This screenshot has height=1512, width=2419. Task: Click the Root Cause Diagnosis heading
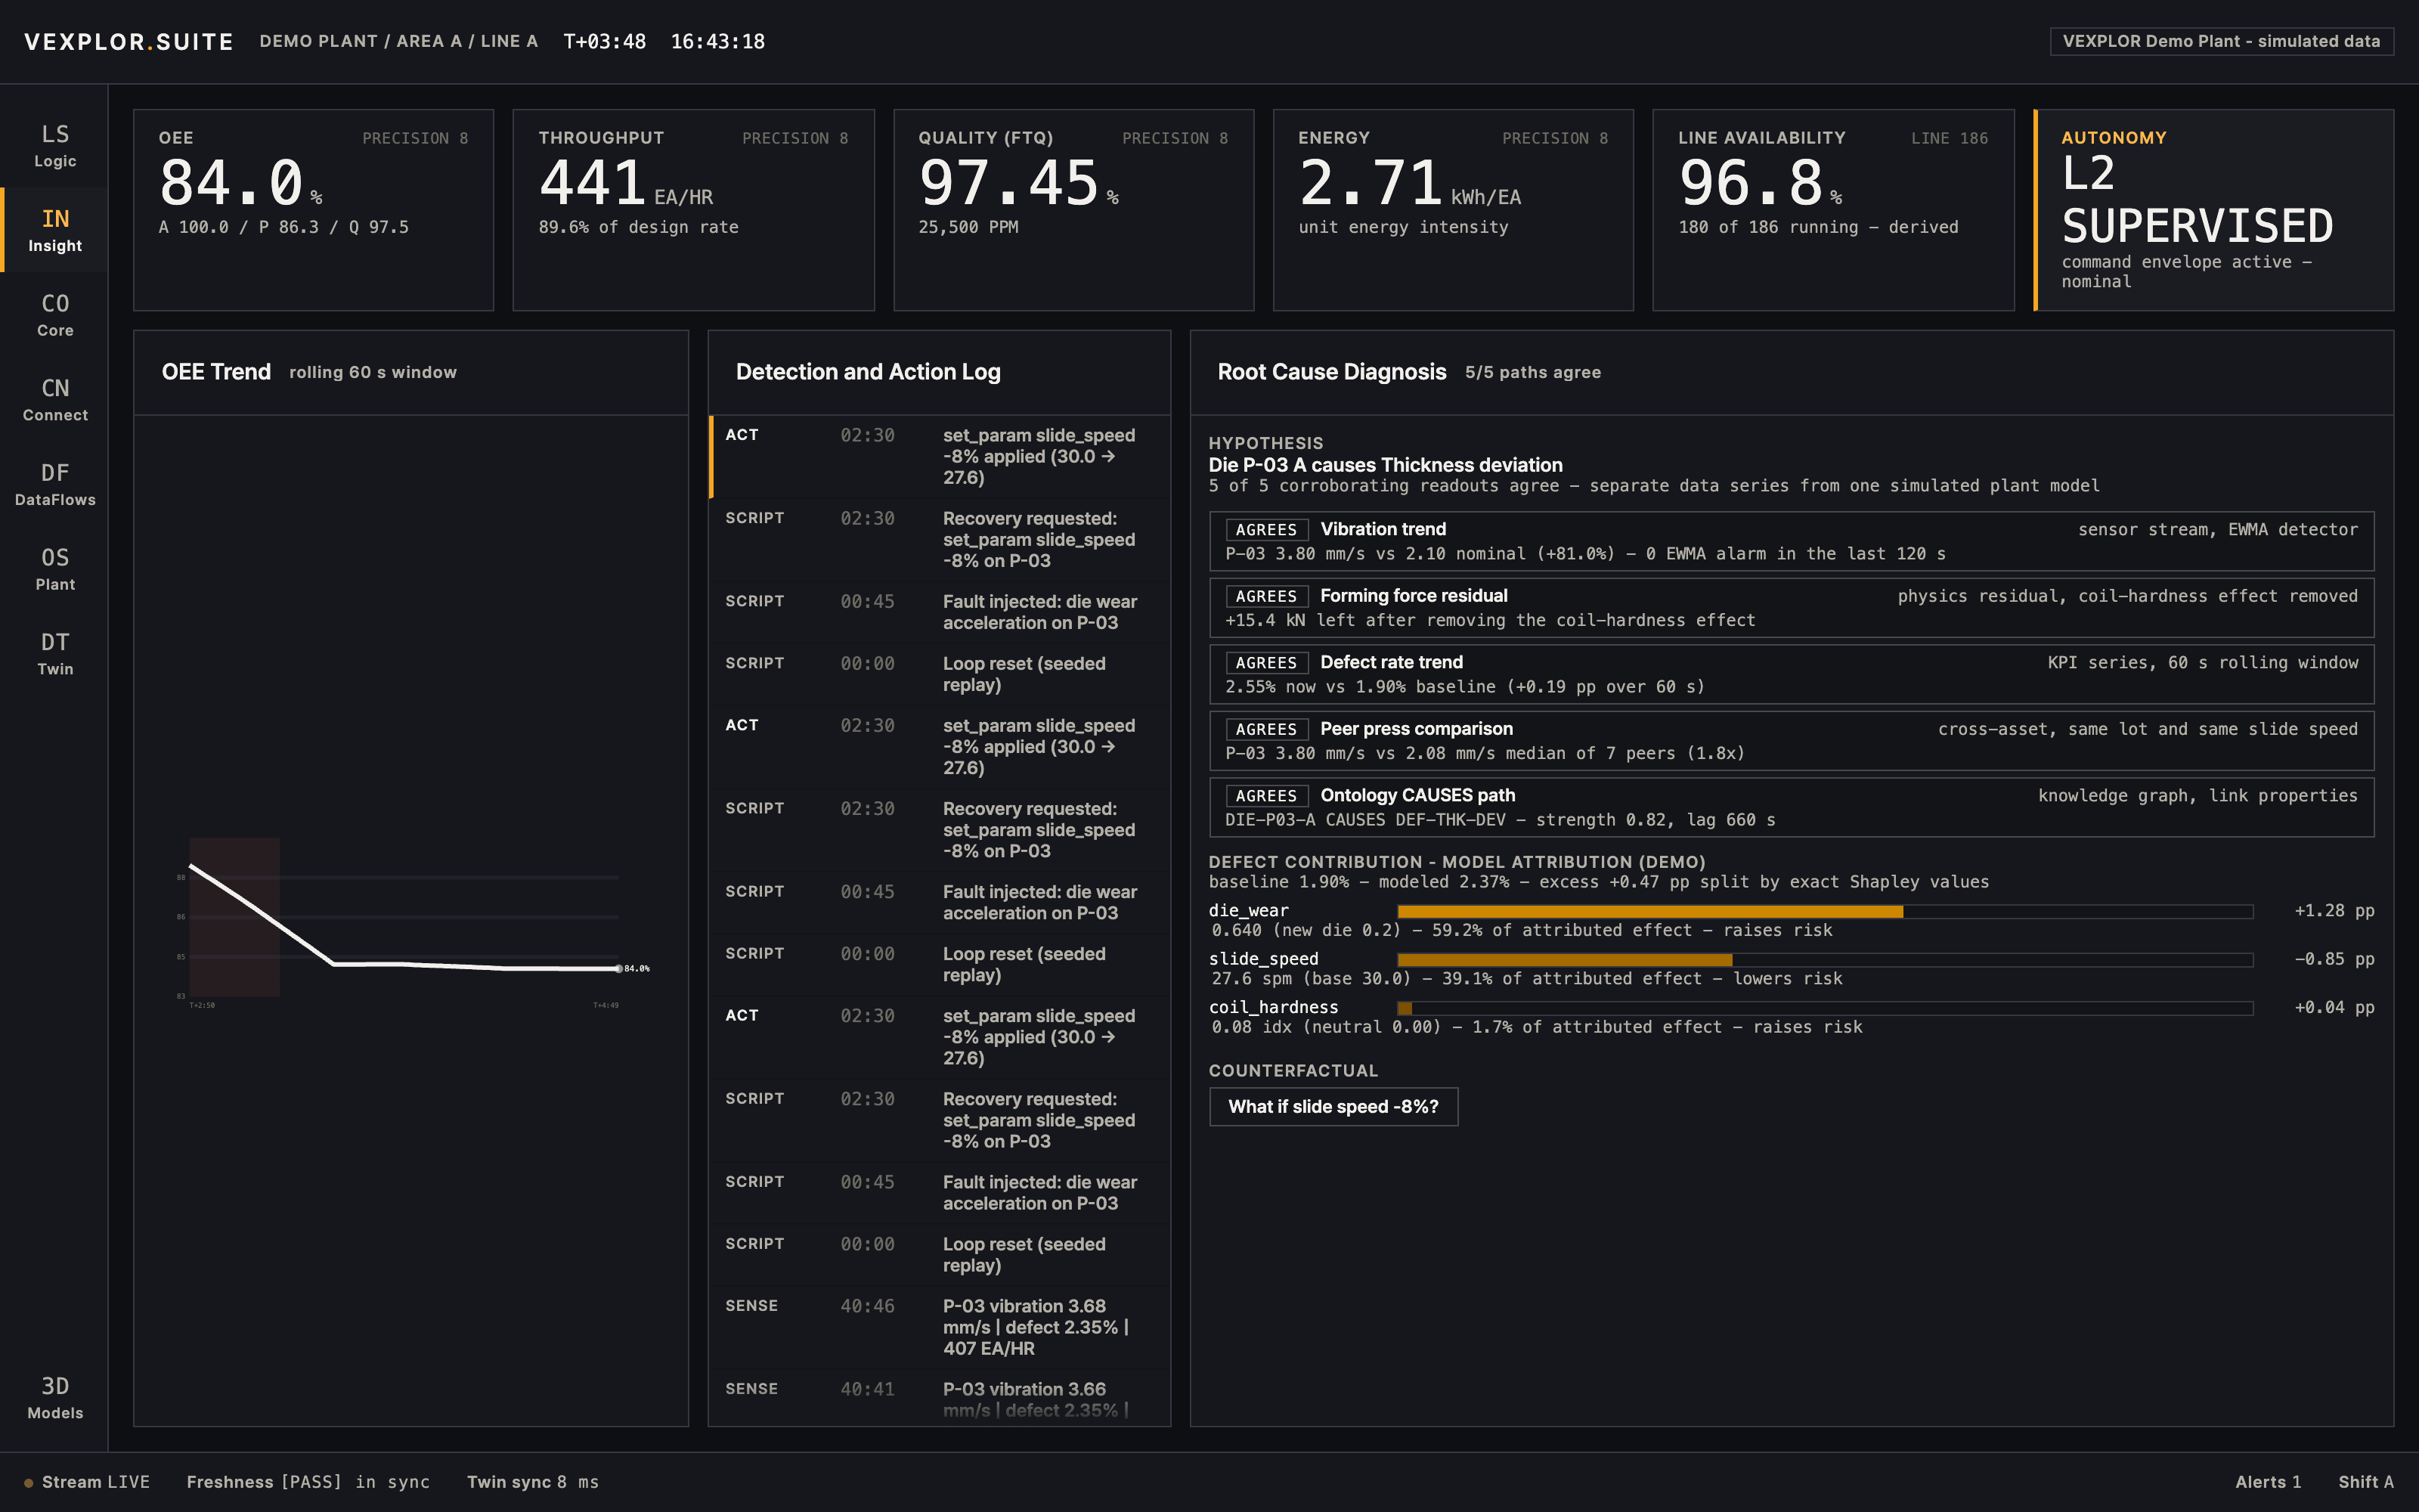pyautogui.click(x=1331, y=372)
